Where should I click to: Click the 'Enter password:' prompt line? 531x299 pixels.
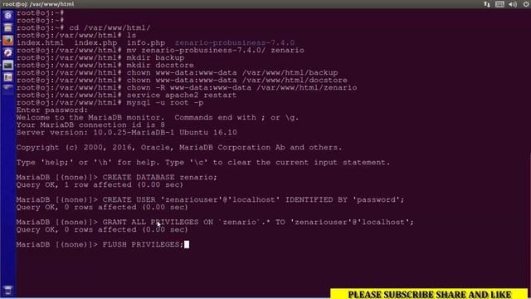(x=52, y=110)
